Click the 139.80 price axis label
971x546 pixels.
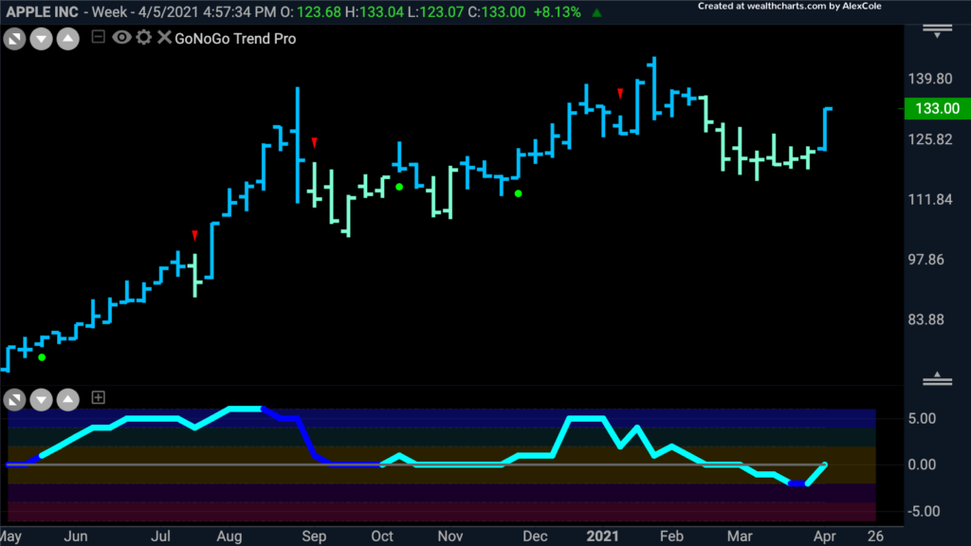[x=930, y=79]
